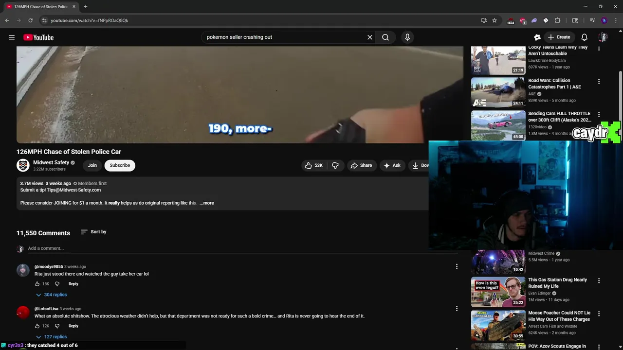Reload the page in browser
Screen dimensions: 623x350
30,20
